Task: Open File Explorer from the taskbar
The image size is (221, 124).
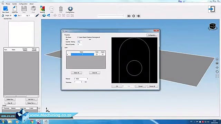Action: (x=10, y=122)
